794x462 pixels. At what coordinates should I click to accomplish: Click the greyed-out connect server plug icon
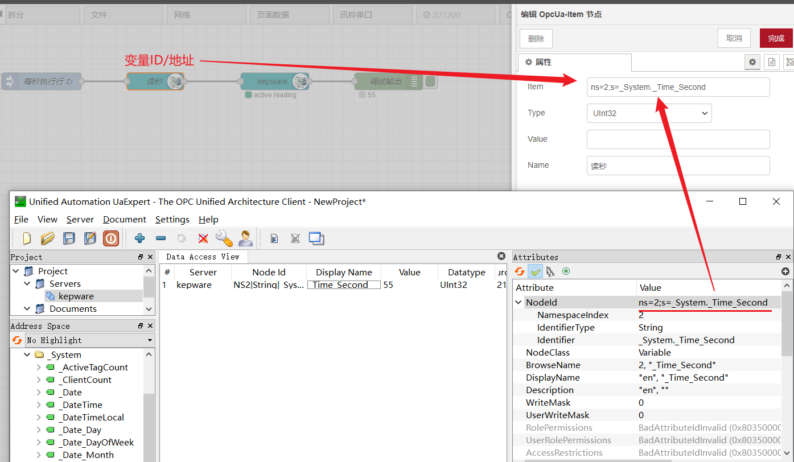click(182, 238)
